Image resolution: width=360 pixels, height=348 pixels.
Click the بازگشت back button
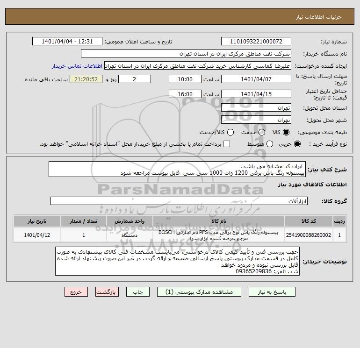coord(107,292)
